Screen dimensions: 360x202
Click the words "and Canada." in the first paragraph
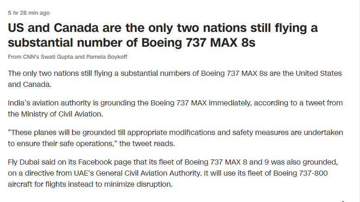[30, 85]
